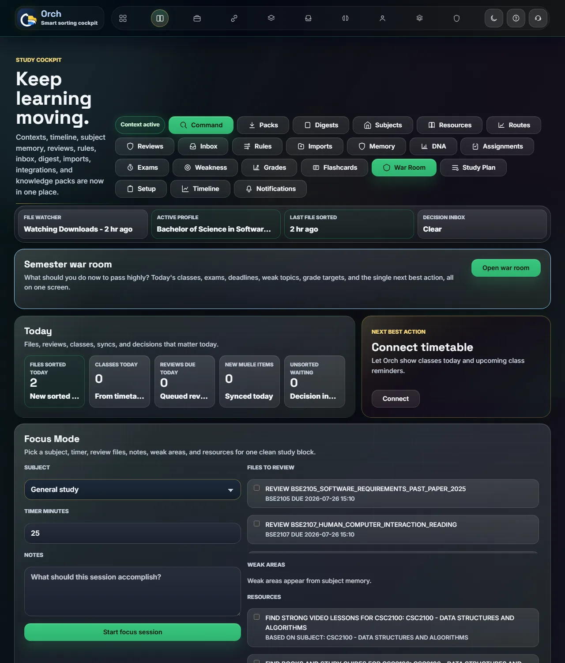Click the book icon on the Resources tab
The width and height of the screenshot is (565, 663).
point(432,125)
